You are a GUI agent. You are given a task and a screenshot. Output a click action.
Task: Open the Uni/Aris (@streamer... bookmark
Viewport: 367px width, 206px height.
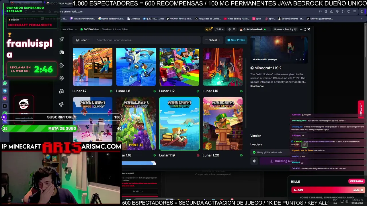[x=320, y=19]
